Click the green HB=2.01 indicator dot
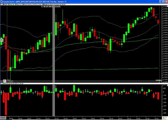Viewport: 168px width, 120px height. (x=16, y=5)
